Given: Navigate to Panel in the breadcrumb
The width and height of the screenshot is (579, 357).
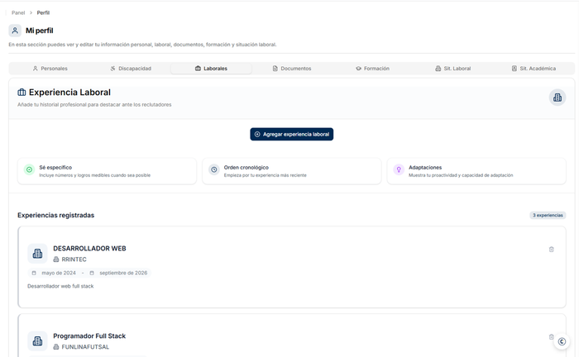Looking at the screenshot, I should point(18,12).
